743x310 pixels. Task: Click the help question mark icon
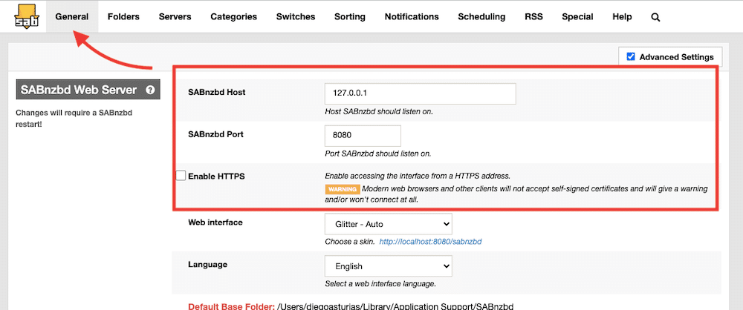(150, 90)
